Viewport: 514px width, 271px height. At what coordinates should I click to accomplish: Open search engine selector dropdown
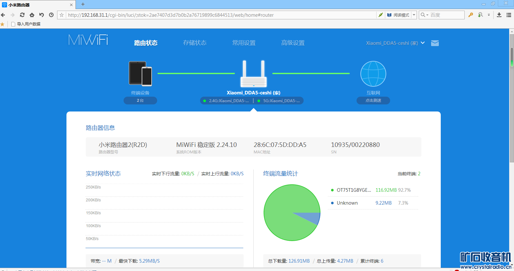(x=425, y=15)
